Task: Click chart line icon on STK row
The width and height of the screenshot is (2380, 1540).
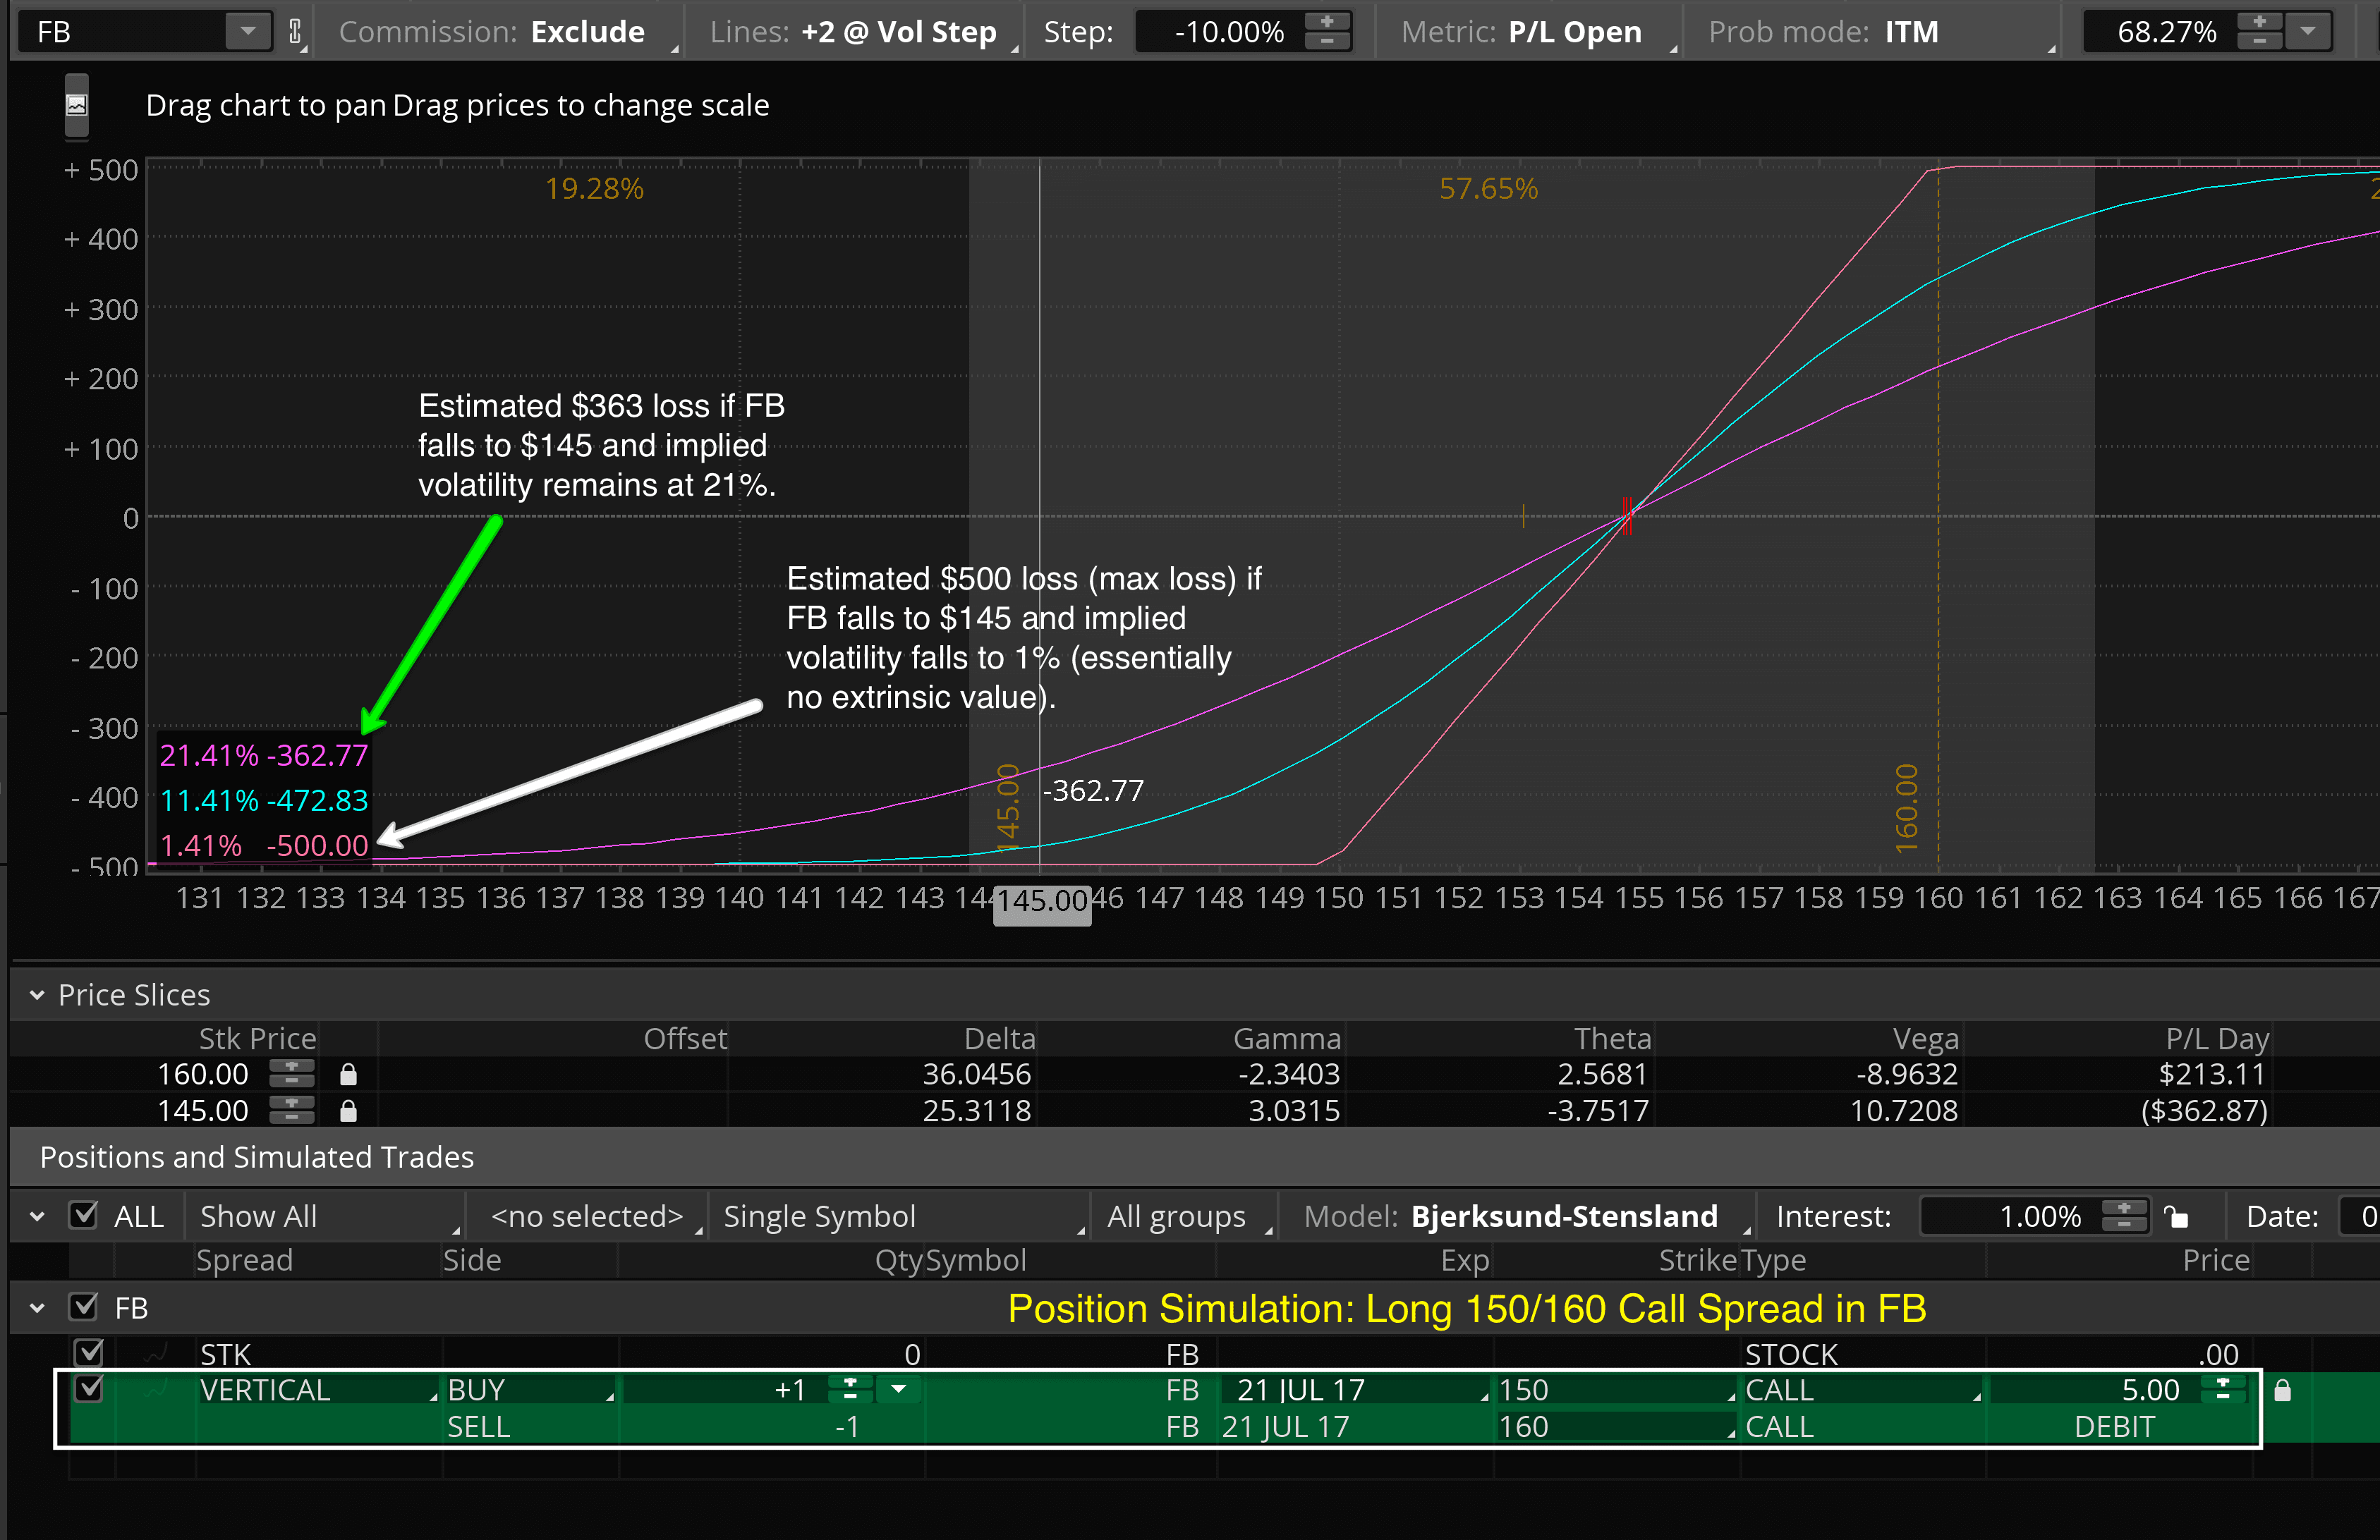Action: pos(156,1354)
